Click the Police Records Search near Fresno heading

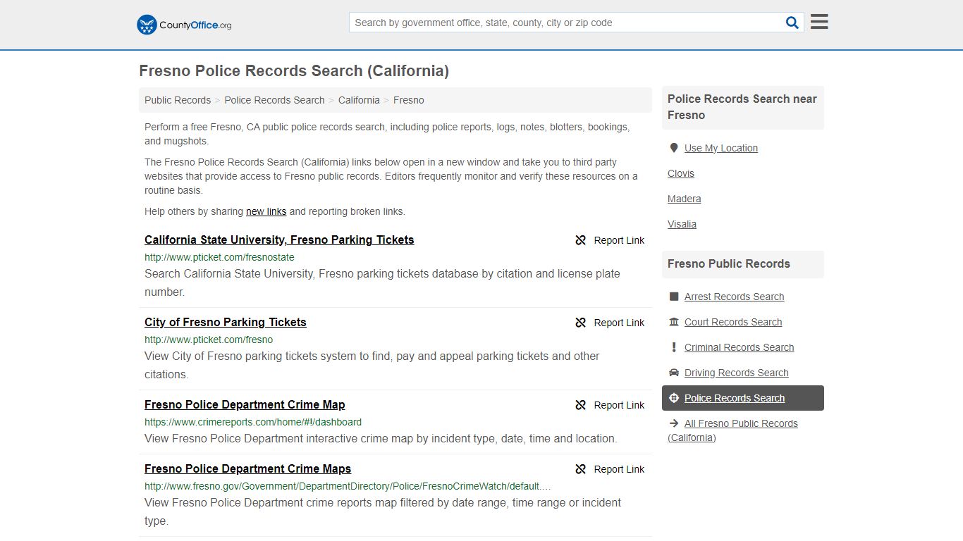[742, 107]
